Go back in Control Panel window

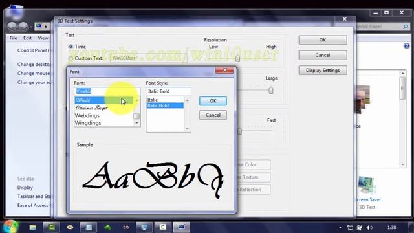coord(12,27)
